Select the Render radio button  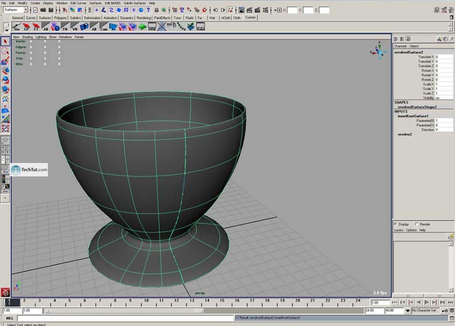point(417,224)
